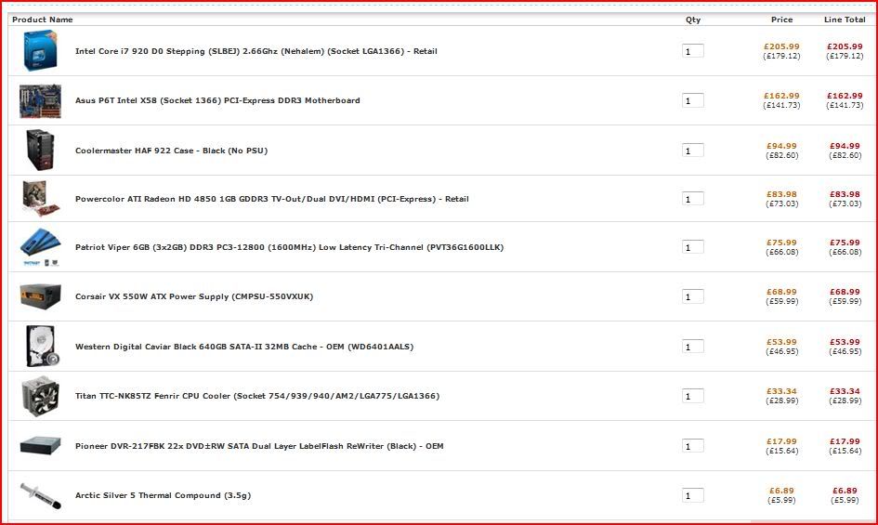Open the Corsair VX 550W power supply thumbnail
This screenshot has height=525, width=878.
pos(40,296)
